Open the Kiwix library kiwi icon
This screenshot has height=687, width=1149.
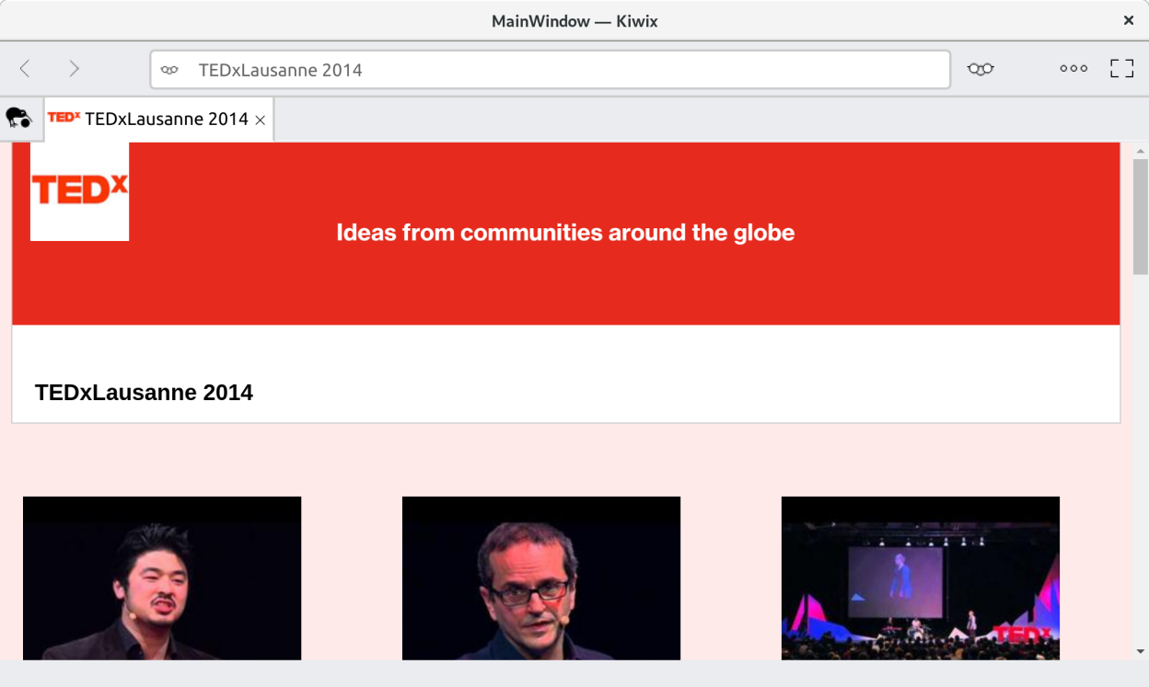[18, 119]
